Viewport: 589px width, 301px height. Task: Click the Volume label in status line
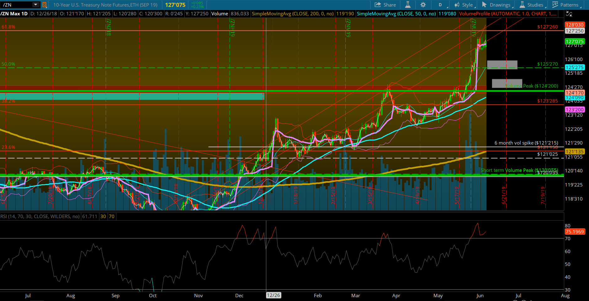click(x=220, y=14)
